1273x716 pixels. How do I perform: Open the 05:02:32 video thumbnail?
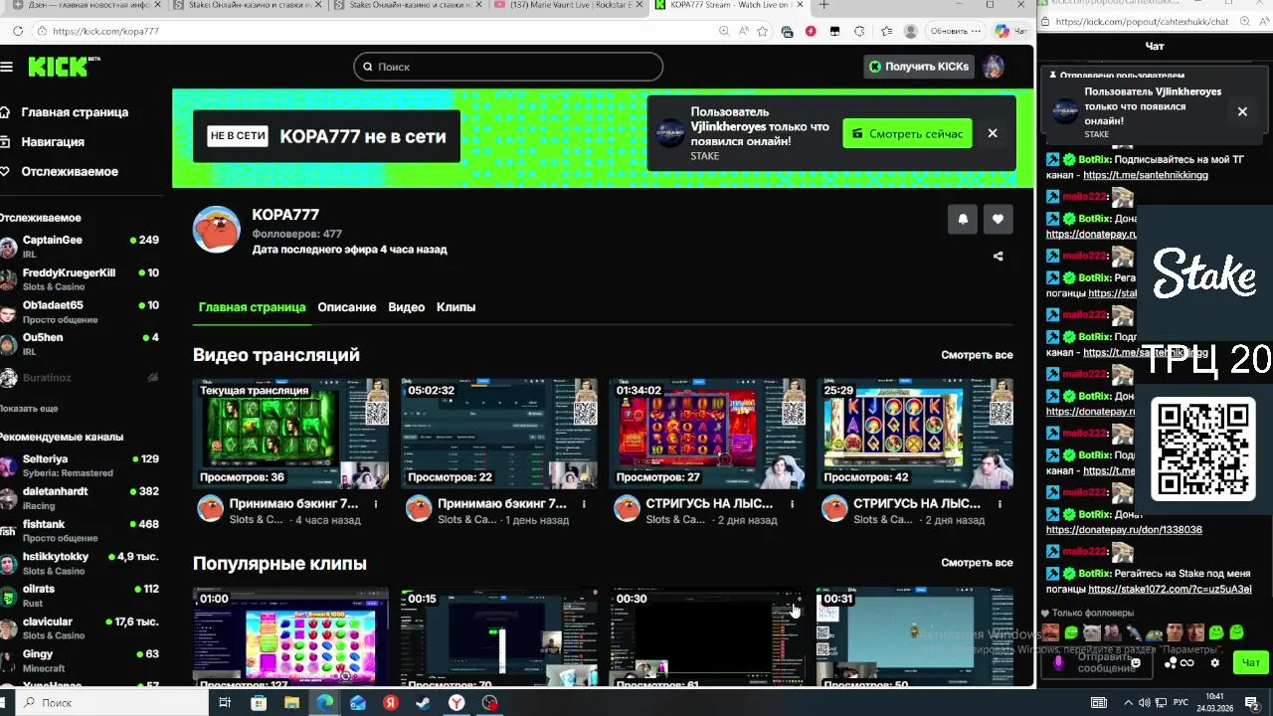(499, 433)
